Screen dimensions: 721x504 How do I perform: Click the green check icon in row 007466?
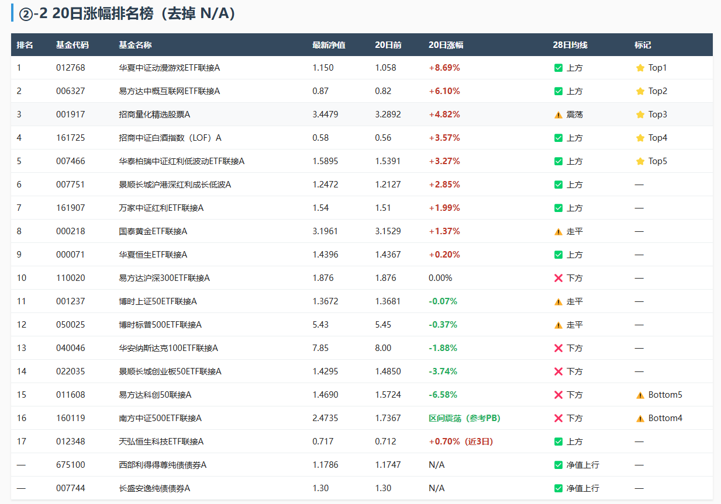[558, 161]
